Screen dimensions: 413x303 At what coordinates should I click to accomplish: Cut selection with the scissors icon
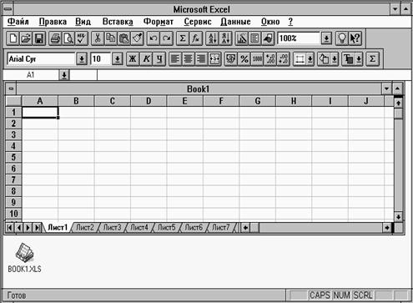pyautogui.click(x=98, y=38)
